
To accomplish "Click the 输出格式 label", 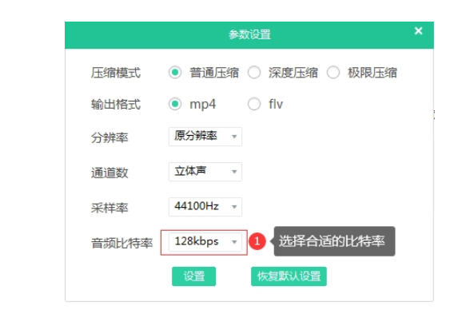I will pos(116,105).
